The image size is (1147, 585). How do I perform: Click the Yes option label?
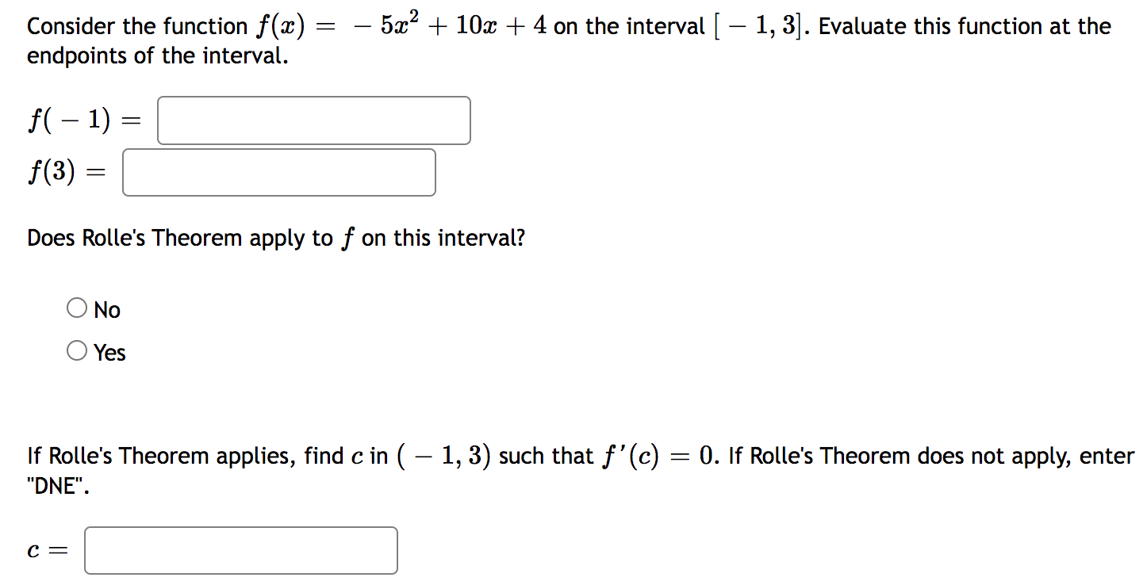110,352
